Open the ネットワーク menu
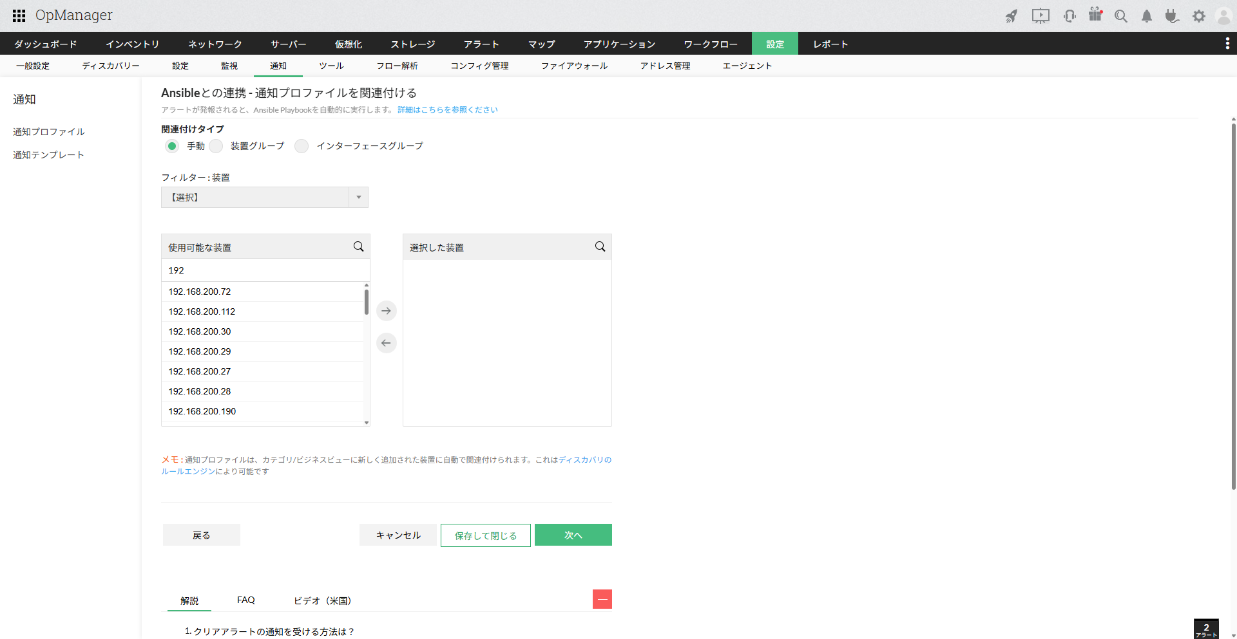Screen dimensions: 1237x639 click(x=215, y=44)
